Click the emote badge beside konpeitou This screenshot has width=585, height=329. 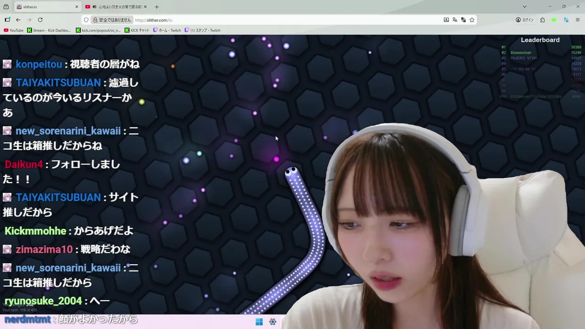(x=7, y=64)
